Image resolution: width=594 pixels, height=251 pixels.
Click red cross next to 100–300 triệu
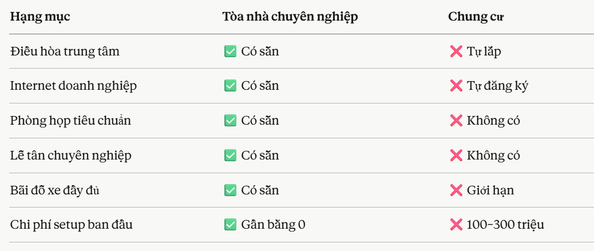pos(456,225)
